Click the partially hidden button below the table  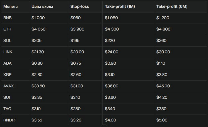pos(104,126)
